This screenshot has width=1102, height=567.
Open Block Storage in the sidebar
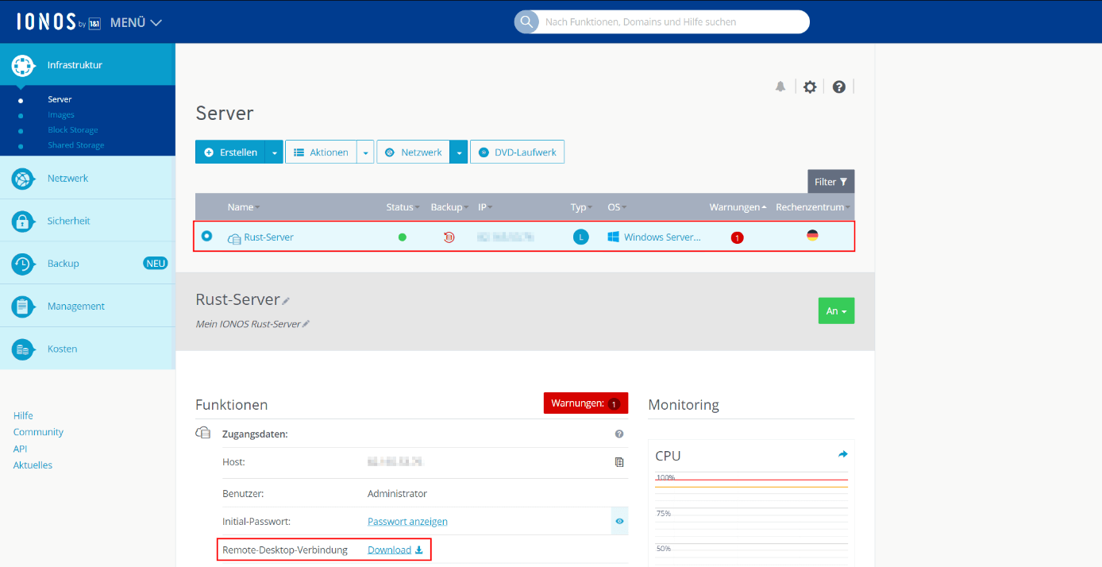pos(73,130)
